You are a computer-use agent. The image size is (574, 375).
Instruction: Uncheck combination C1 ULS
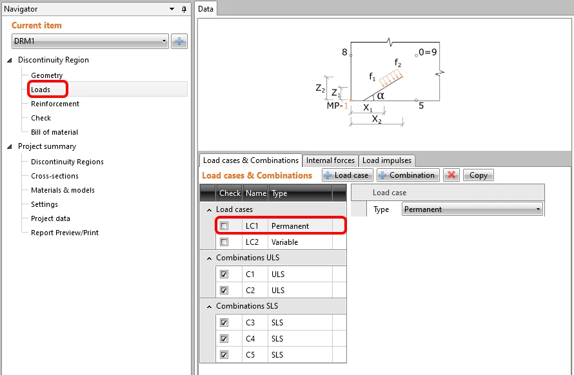[x=224, y=274]
